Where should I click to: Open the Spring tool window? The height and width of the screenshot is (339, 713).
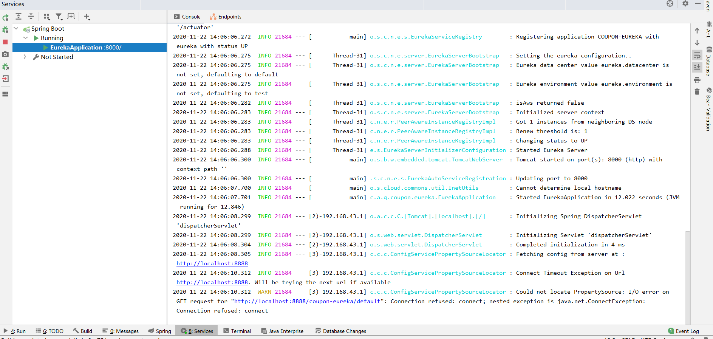coord(159,331)
